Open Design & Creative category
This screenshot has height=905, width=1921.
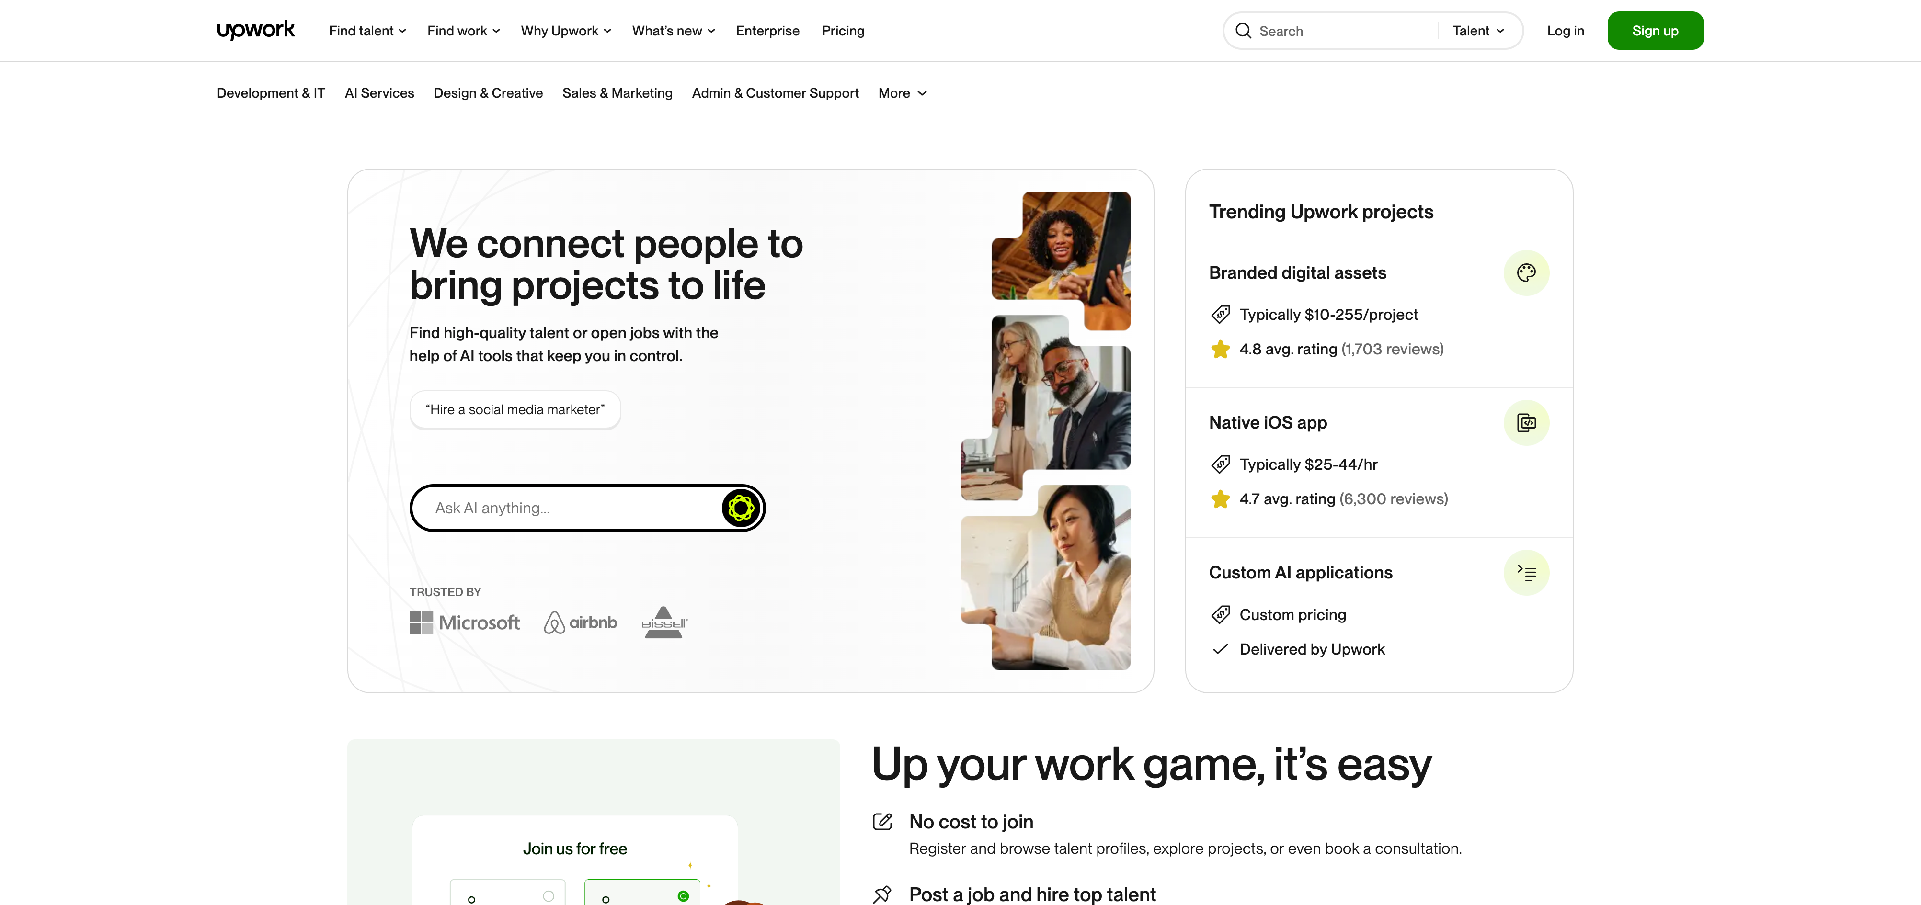point(488,93)
